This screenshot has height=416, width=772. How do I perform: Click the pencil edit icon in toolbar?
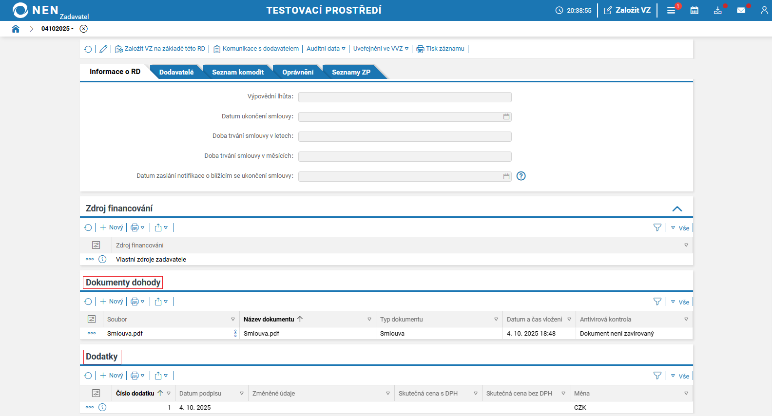pyautogui.click(x=103, y=49)
